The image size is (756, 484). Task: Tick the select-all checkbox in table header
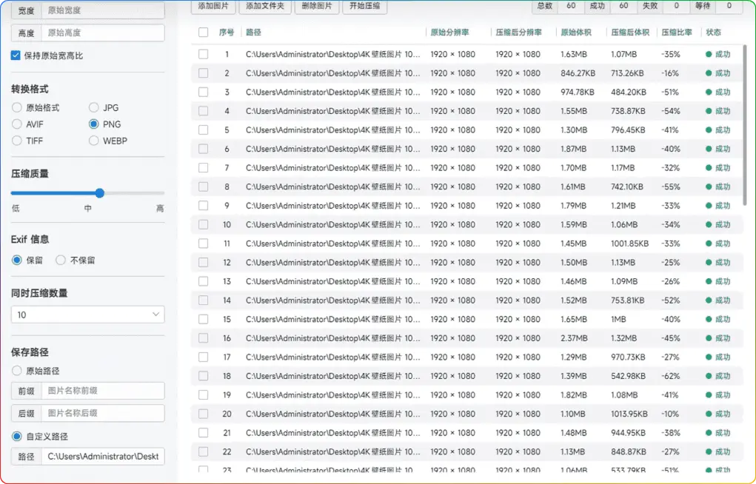pos(203,33)
